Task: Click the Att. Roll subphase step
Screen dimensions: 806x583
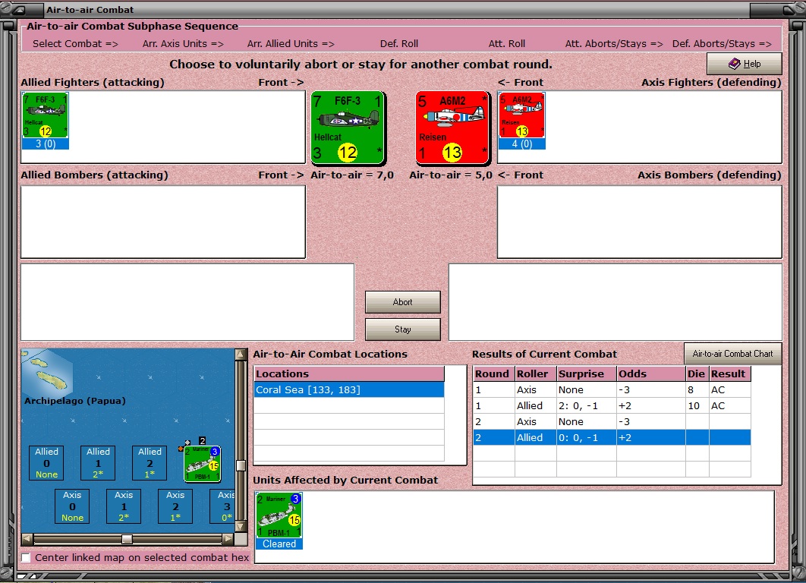Action: pyautogui.click(x=507, y=44)
